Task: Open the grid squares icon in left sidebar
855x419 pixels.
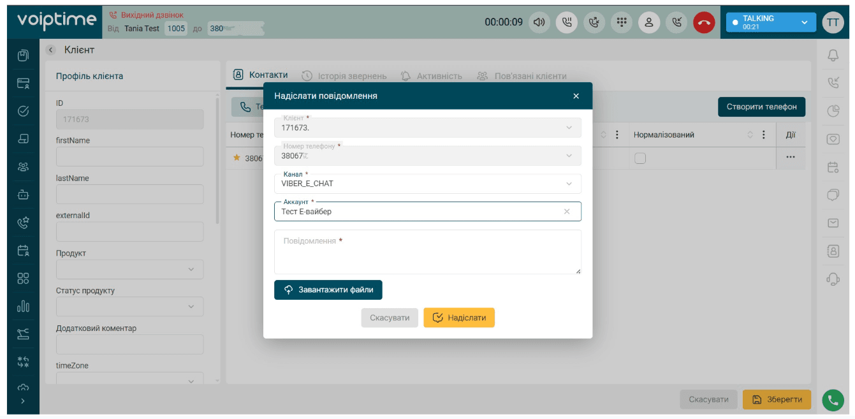Action: (23, 278)
